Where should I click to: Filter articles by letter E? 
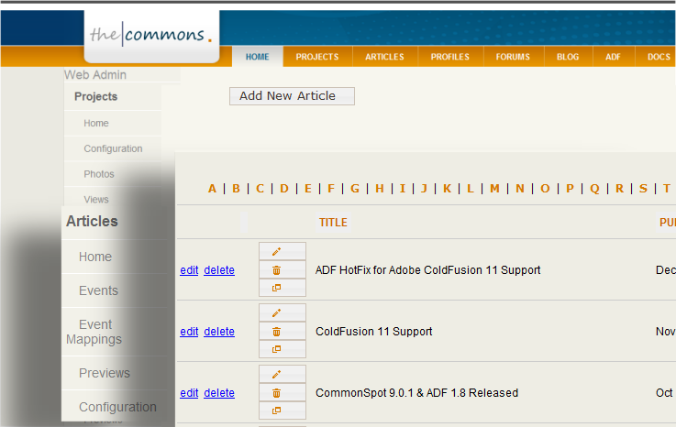tap(308, 188)
